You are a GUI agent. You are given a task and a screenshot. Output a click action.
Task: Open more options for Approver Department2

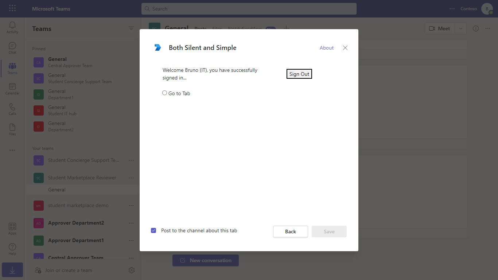pos(131,223)
